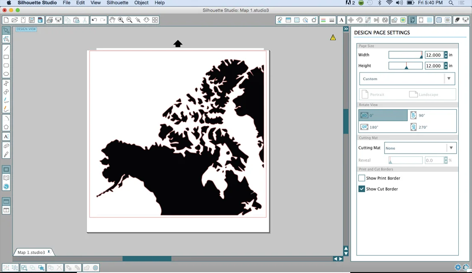Click the yellow warning triangle icon
Viewport: 472px width, 273px height.
(x=333, y=38)
